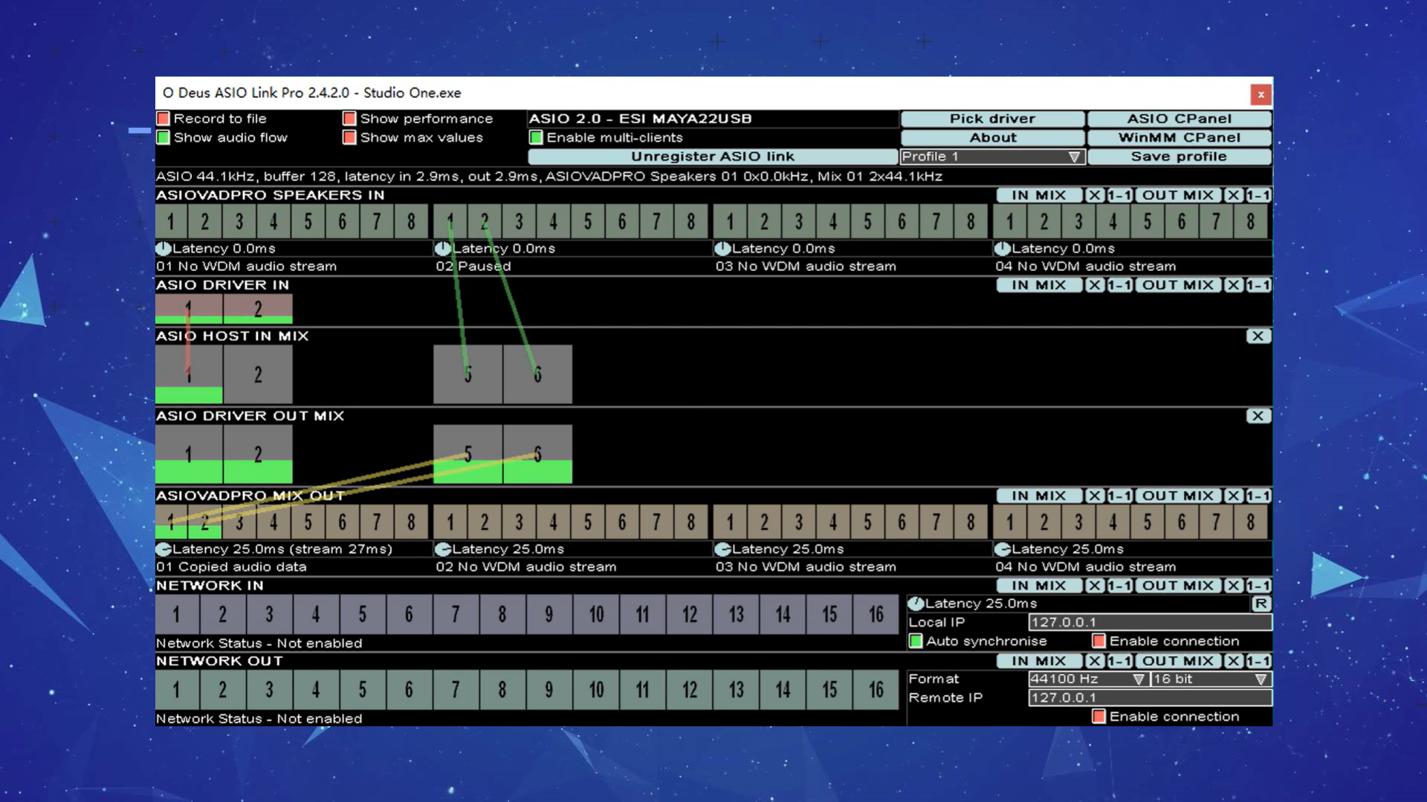Adjust the NETWORK IN latency knob

point(916,604)
